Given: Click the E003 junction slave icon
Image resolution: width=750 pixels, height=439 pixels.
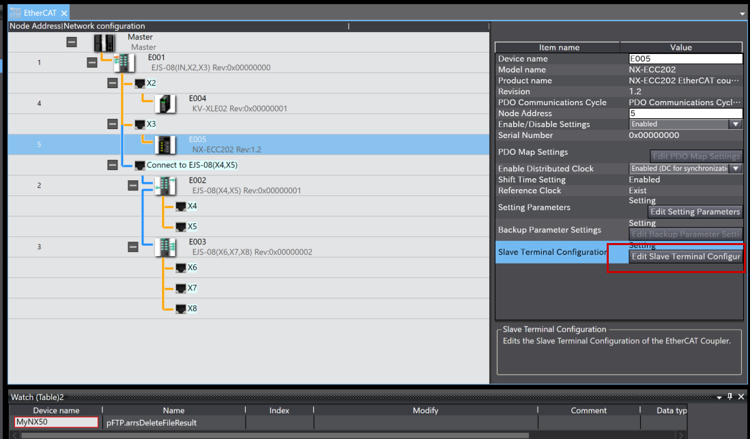Looking at the screenshot, I should 165,247.
